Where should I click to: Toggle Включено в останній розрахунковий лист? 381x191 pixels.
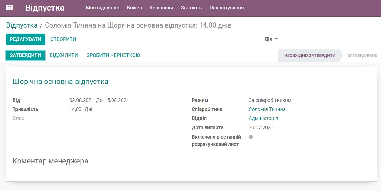tap(251, 137)
